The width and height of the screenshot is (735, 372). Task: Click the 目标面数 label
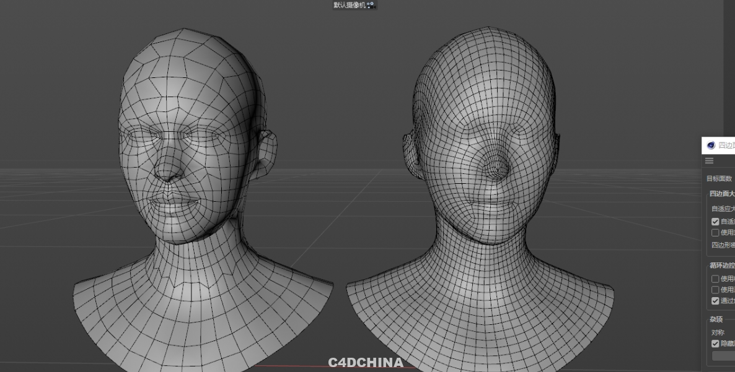click(719, 178)
